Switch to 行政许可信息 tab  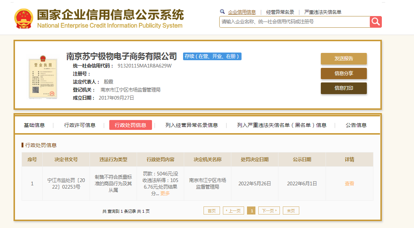pos(80,125)
